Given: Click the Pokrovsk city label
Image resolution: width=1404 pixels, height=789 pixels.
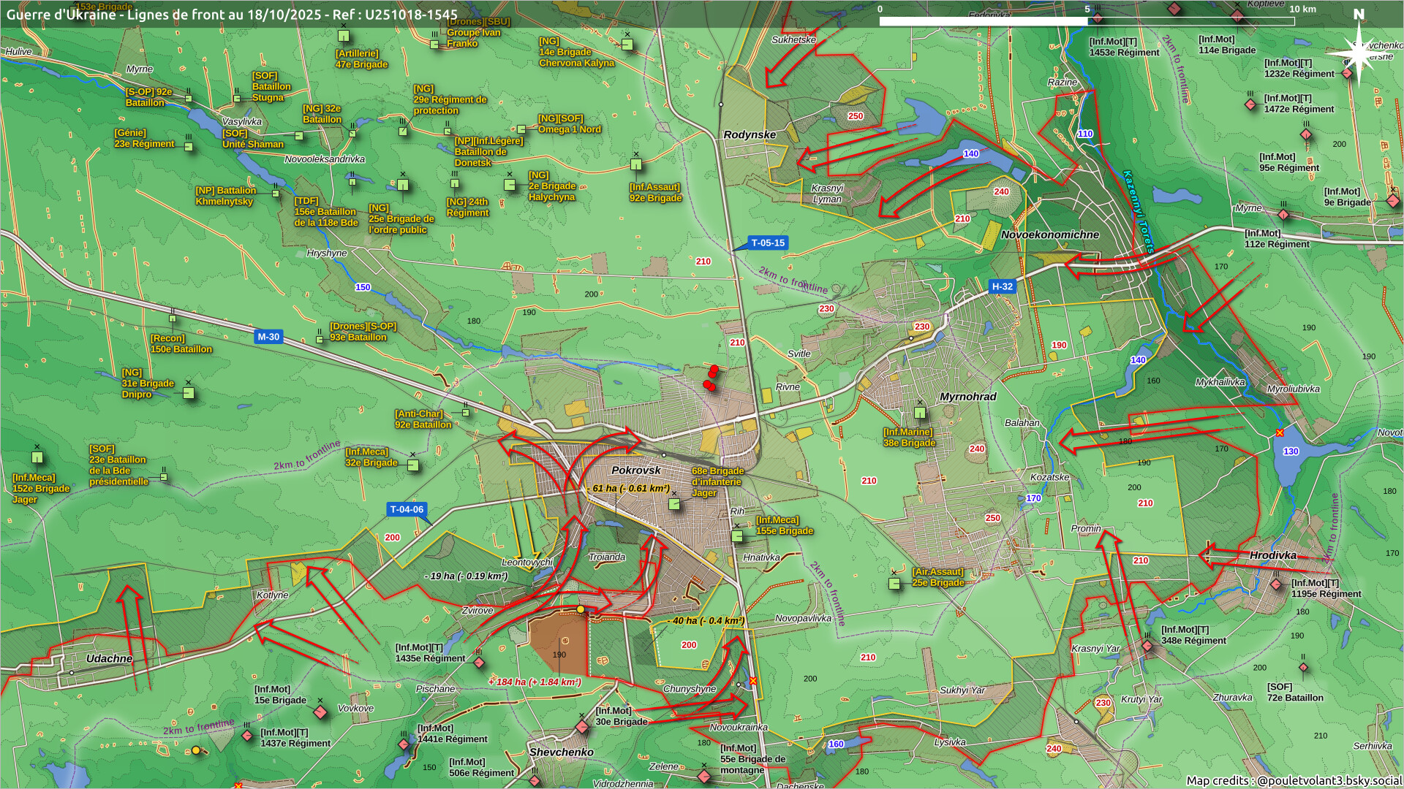Looking at the screenshot, I should click(x=635, y=470).
